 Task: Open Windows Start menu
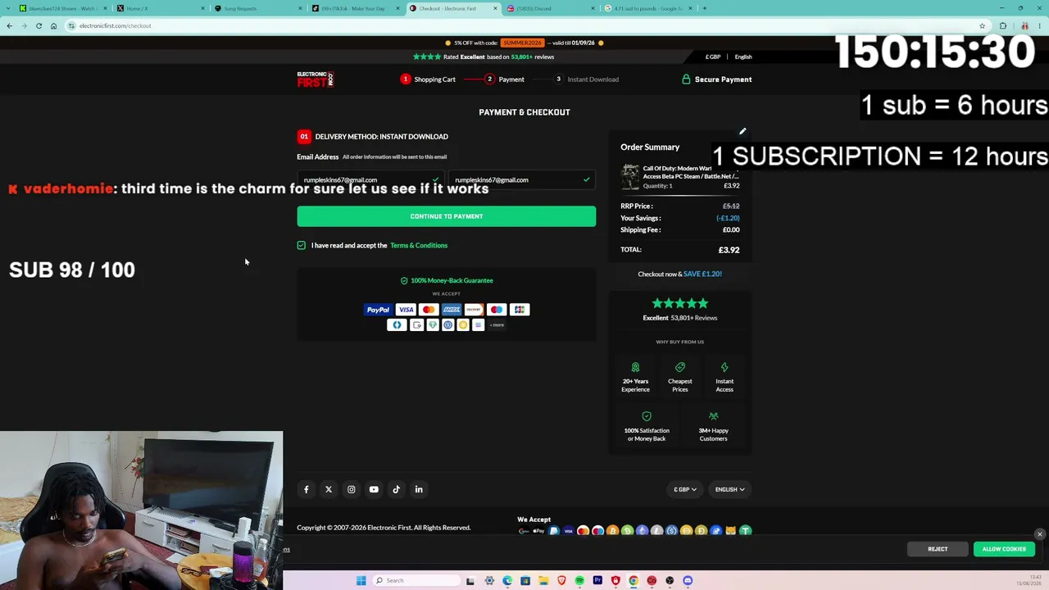[361, 581]
